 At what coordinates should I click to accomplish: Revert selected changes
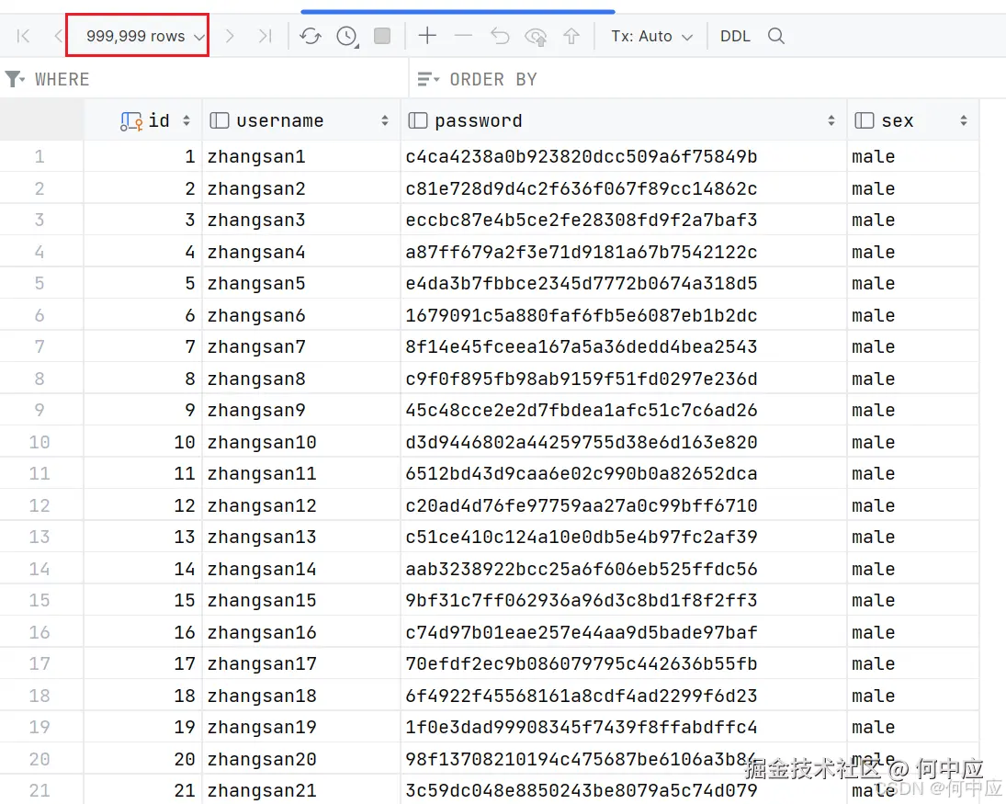click(500, 36)
